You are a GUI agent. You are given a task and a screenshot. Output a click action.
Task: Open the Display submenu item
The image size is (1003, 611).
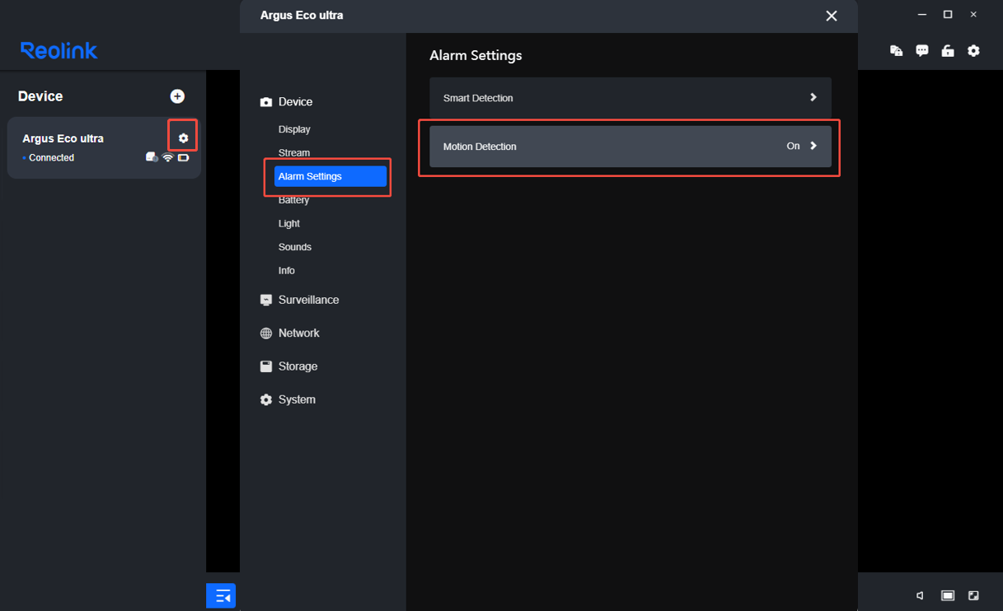click(294, 129)
